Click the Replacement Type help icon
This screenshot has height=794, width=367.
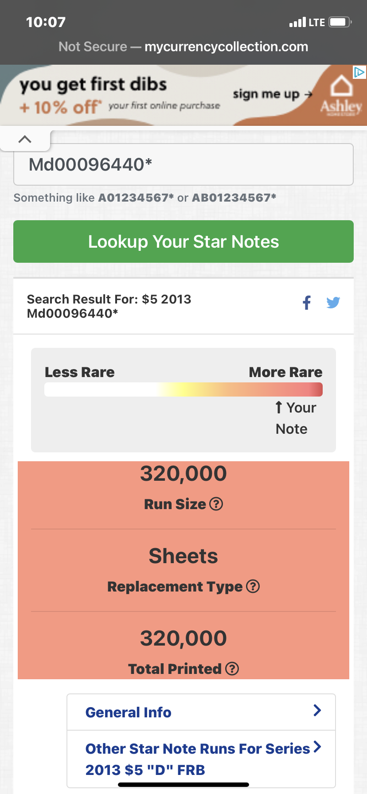tap(253, 586)
